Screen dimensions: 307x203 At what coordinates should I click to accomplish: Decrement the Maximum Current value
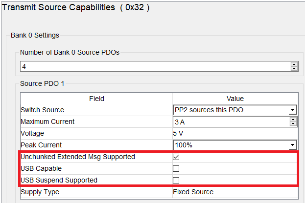click(x=293, y=124)
